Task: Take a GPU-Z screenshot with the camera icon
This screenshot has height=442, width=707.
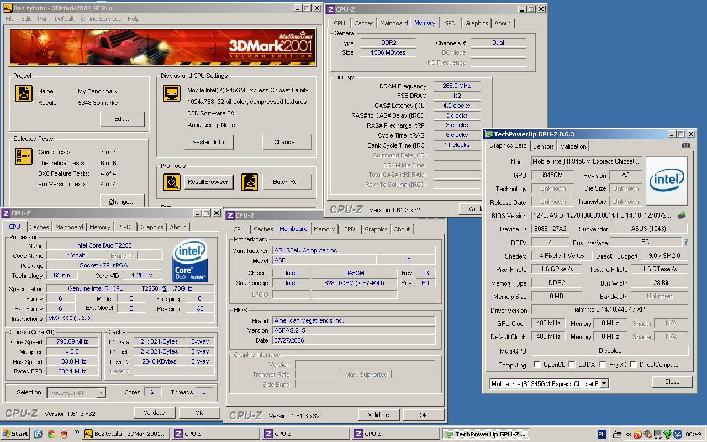Action: point(685,145)
